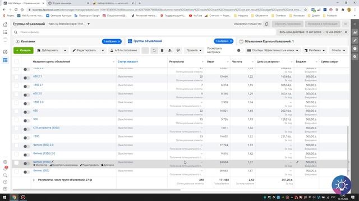
Task: Click the red recorder icon in taskbar
Action: 23,197
